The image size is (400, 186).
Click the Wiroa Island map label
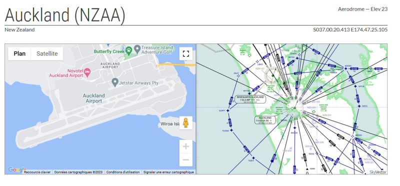tap(170, 124)
